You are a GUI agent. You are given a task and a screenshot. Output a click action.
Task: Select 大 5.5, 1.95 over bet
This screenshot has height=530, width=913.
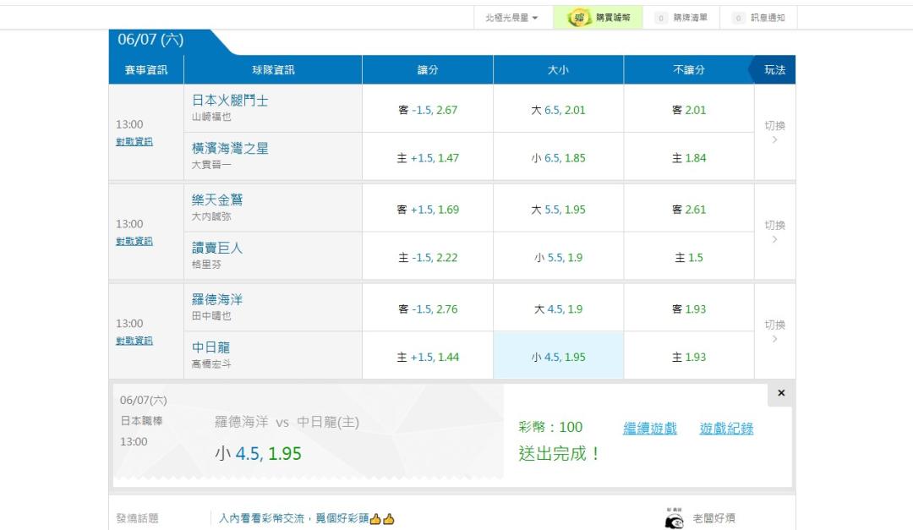pos(559,209)
